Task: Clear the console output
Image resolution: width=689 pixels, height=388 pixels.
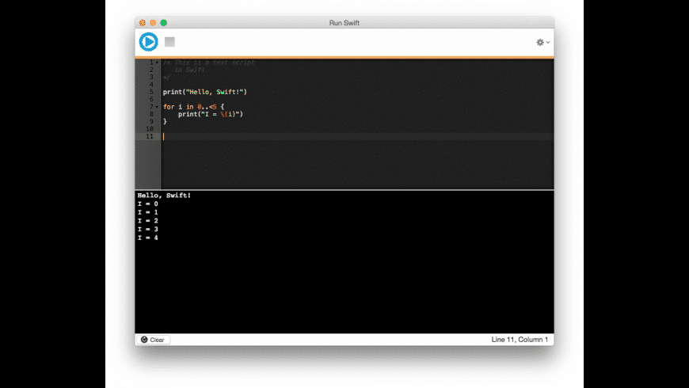Action: click(x=153, y=340)
